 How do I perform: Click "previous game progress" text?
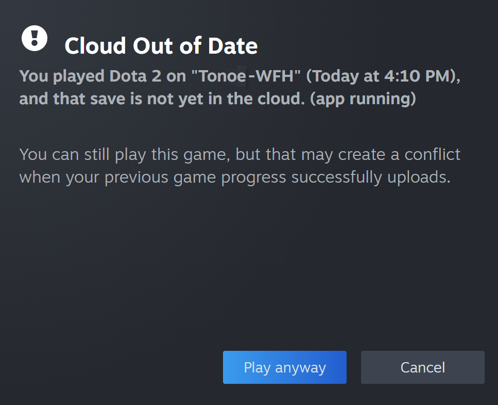[195, 177]
